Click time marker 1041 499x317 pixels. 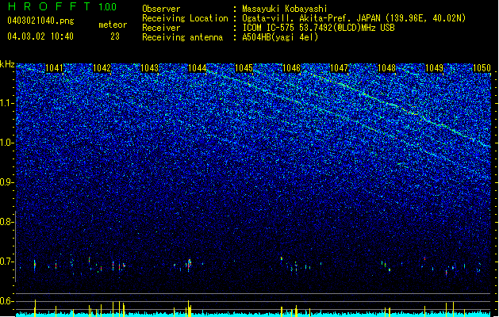55,68
